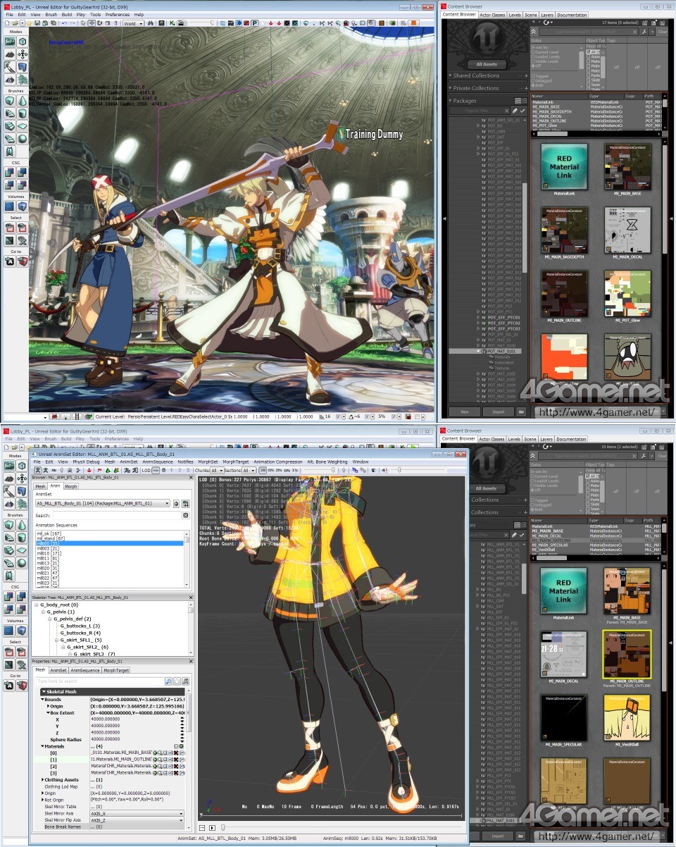Choose the Cube brush in the upper Unreal Editor

point(10,101)
